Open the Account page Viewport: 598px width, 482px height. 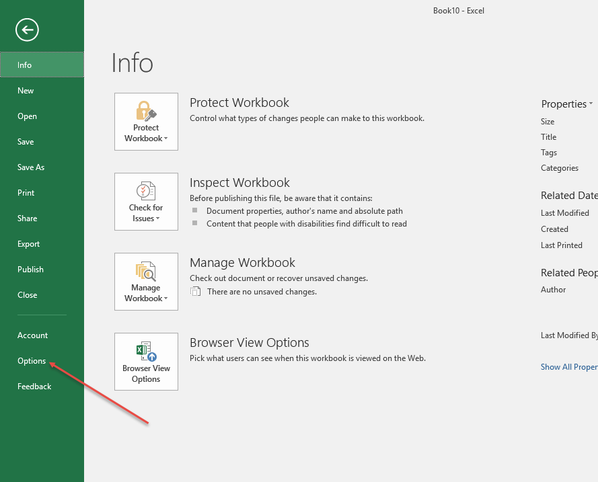(x=42, y=335)
